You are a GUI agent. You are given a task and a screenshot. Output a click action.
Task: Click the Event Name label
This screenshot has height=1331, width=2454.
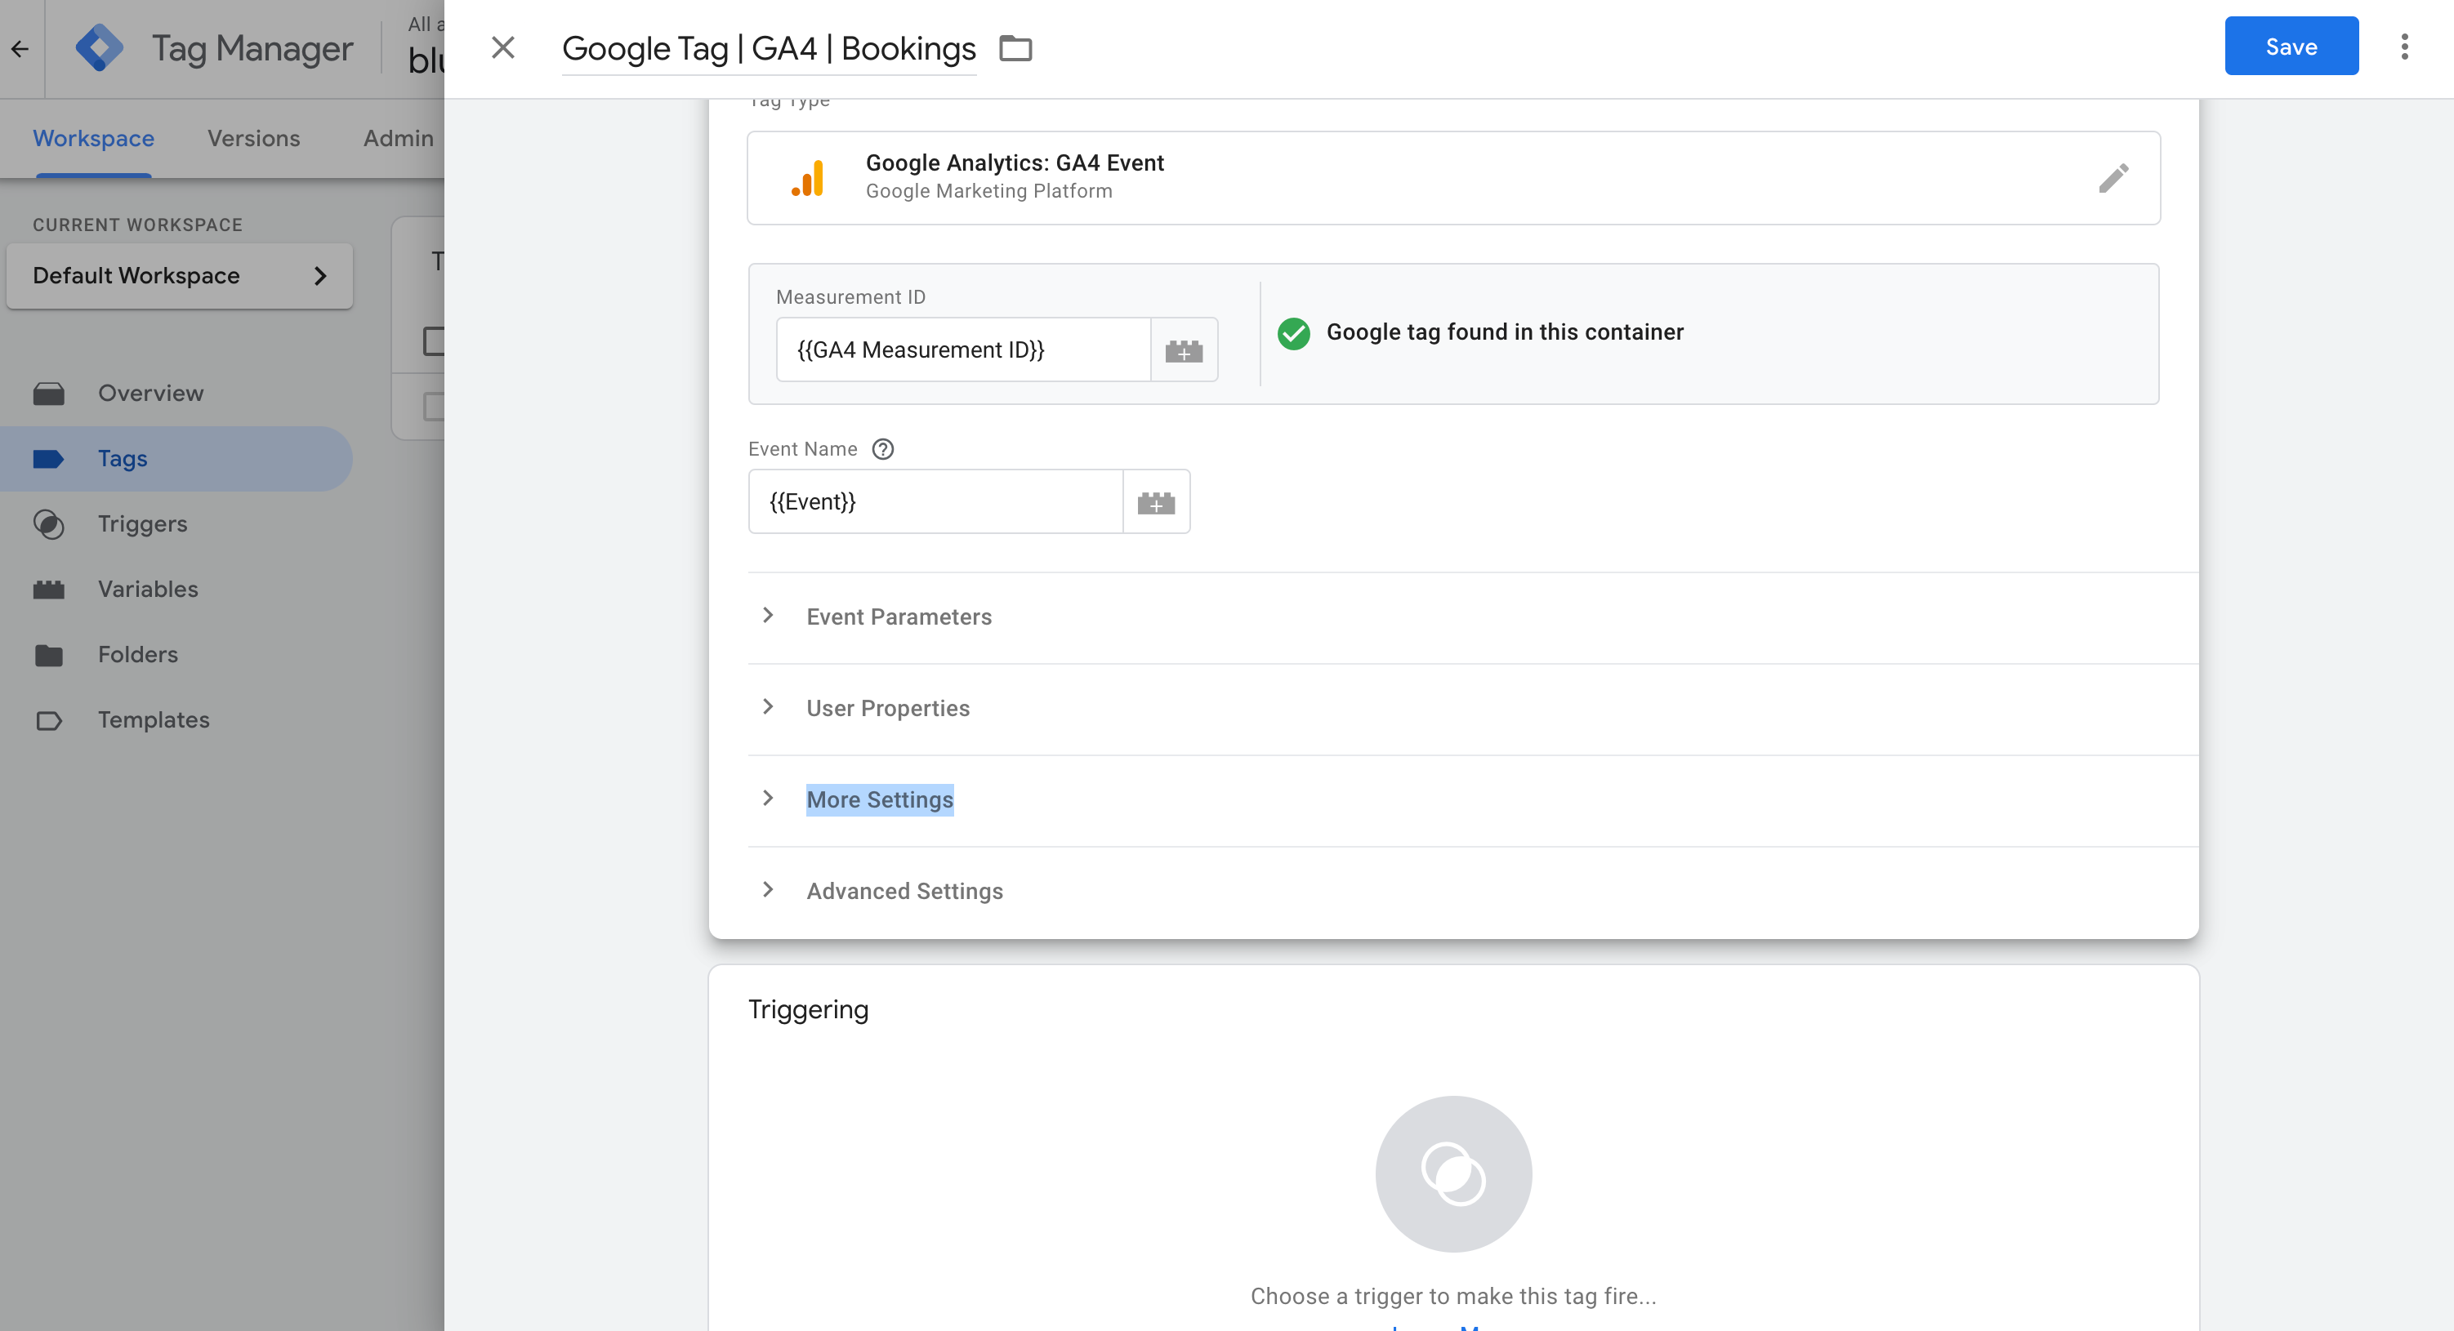802,449
